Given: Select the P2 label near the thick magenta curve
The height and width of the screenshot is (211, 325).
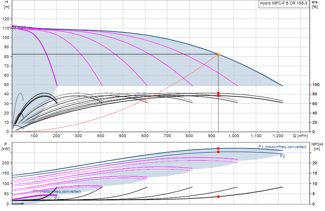Looking at the screenshot, I should [57, 198].
